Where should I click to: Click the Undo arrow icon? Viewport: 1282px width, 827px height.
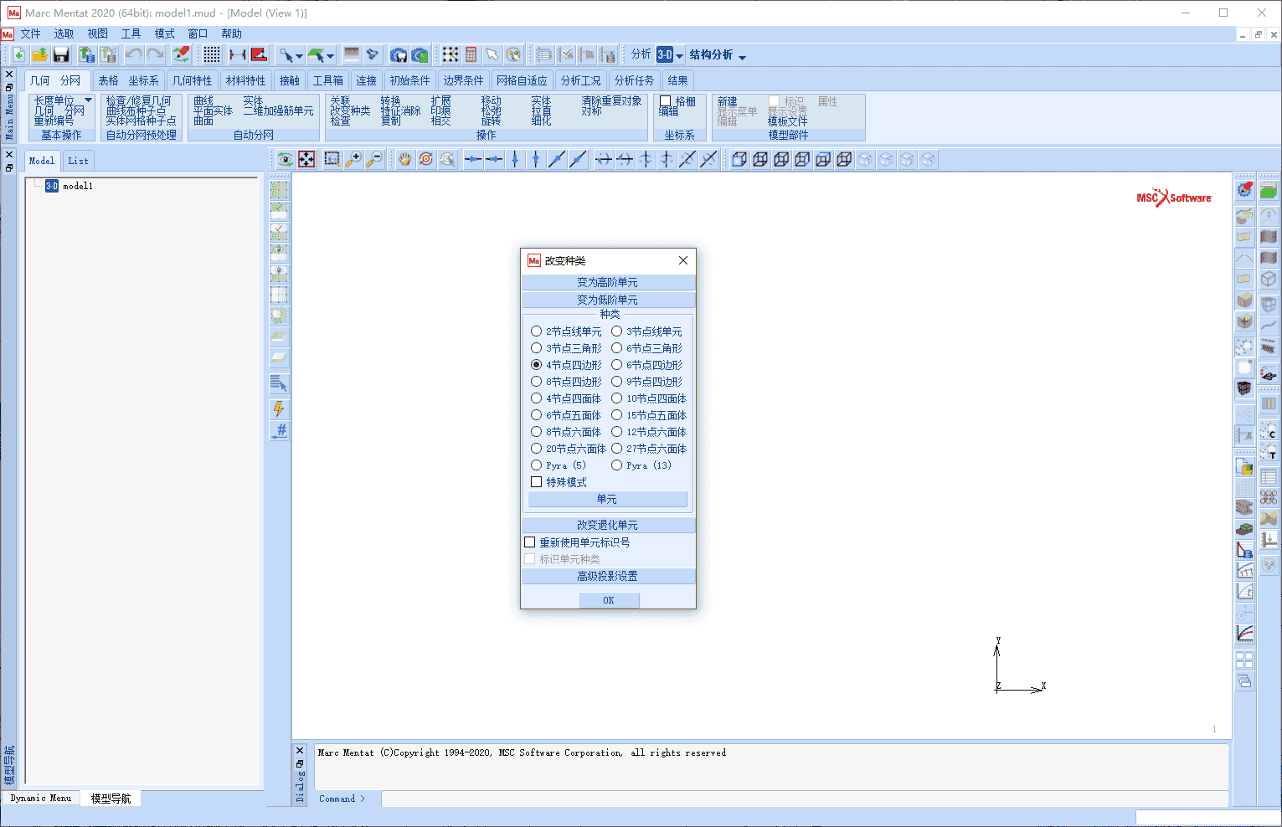pos(133,54)
